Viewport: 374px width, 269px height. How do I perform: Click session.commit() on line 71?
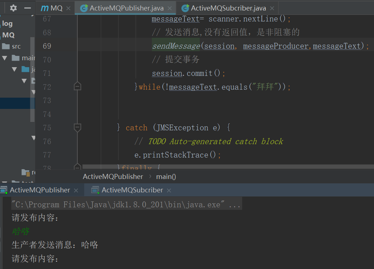point(186,73)
